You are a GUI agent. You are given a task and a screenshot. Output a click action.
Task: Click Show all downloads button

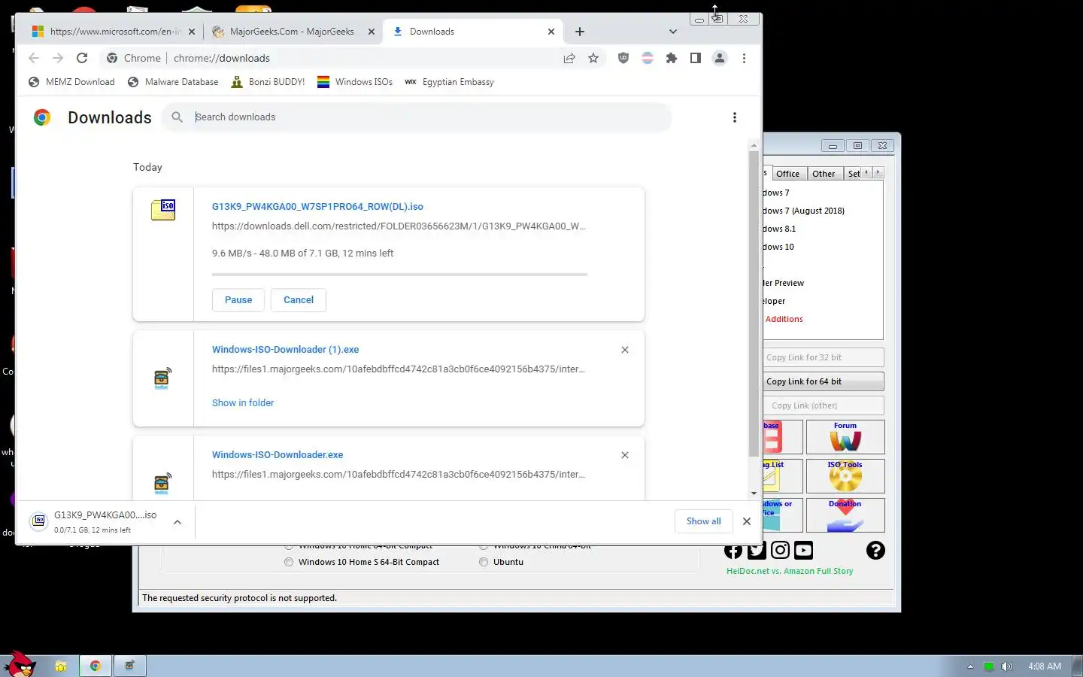pyautogui.click(x=703, y=521)
